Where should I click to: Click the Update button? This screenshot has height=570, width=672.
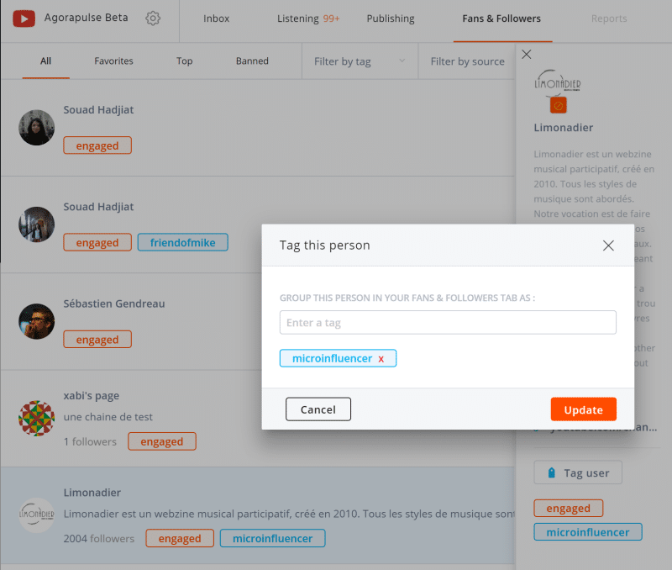pyautogui.click(x=583, y=409)
